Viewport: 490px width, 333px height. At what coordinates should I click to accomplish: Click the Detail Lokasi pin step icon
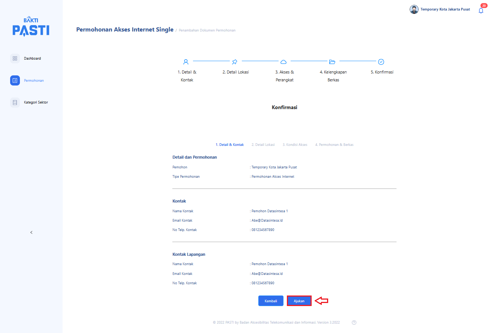click(x=235, y=61)
